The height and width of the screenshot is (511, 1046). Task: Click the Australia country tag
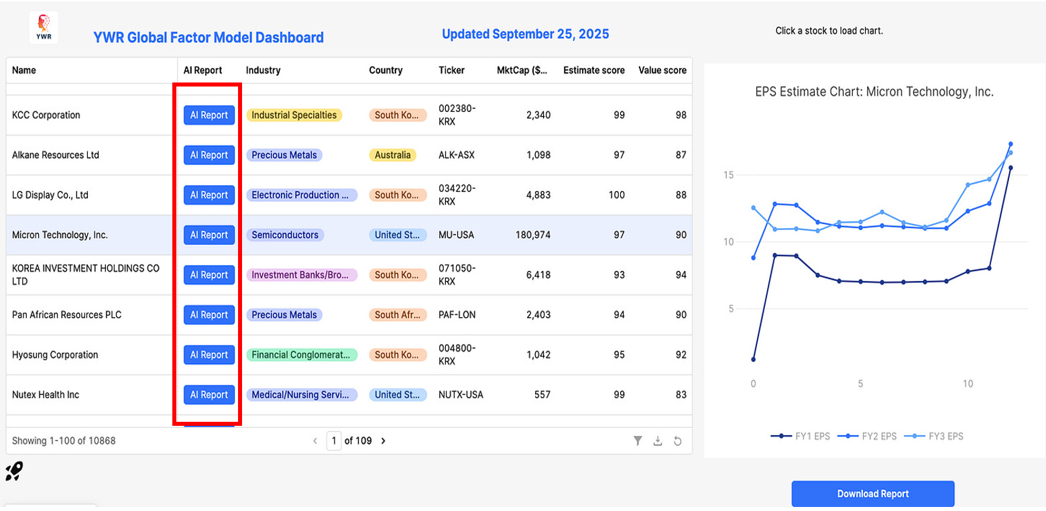click(393, 155)
